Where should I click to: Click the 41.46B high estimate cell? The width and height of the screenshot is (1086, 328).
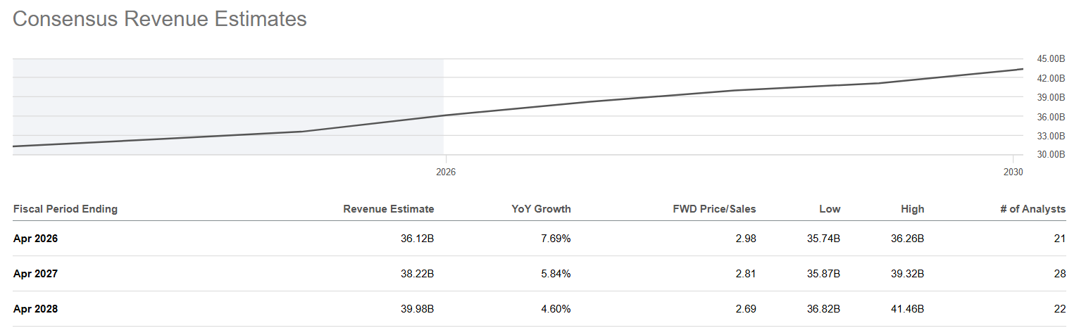click(907, 309)
